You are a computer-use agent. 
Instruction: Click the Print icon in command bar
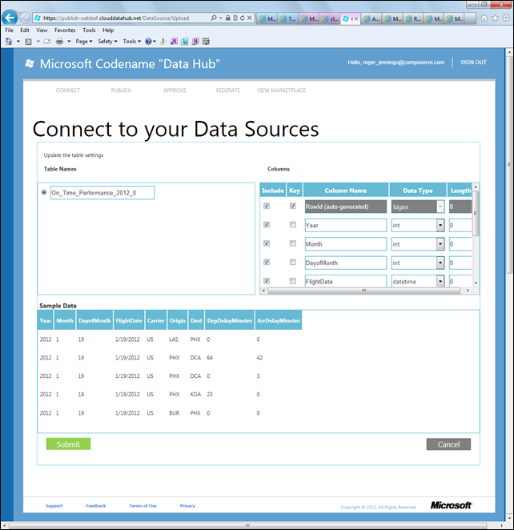(59, 42)
